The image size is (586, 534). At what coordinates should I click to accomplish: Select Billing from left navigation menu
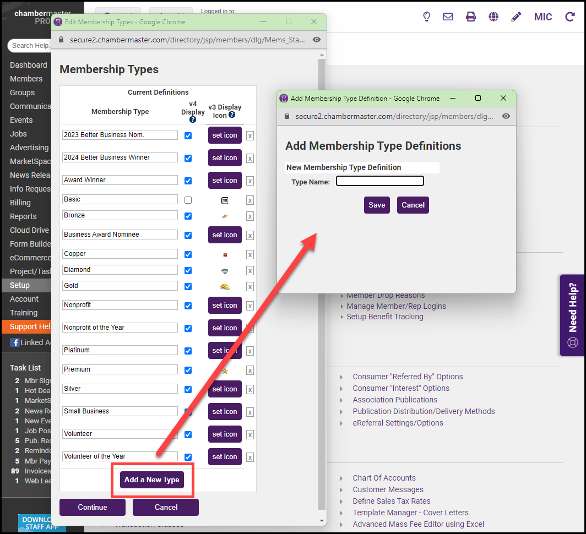(20, 203)
